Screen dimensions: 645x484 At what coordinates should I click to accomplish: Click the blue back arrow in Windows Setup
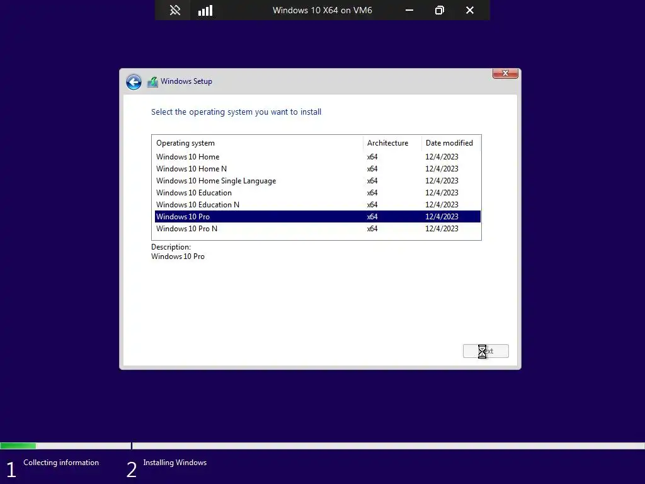point(134,82)
